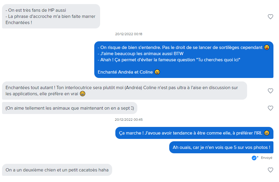Click the unrendered emoji glyph after "sept"
This screenshot has width=279, height=182.
[x=132, y=108]
